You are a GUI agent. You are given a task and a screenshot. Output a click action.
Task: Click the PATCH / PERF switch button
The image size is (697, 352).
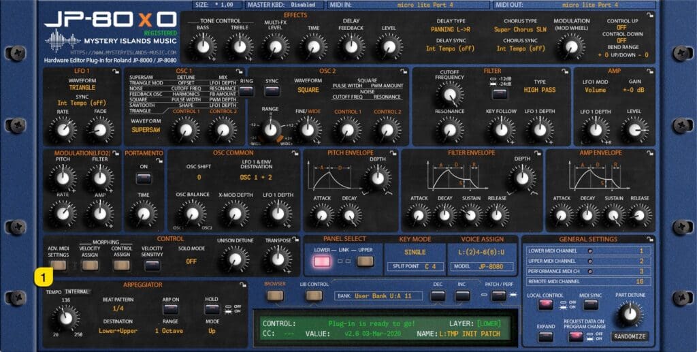[x=498, y=295]
